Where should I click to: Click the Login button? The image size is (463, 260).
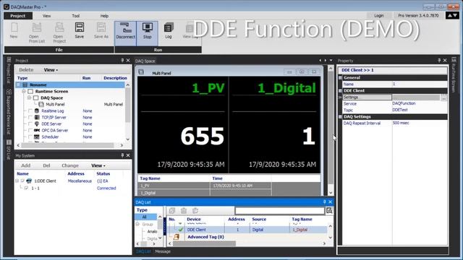tap(379, 16)
